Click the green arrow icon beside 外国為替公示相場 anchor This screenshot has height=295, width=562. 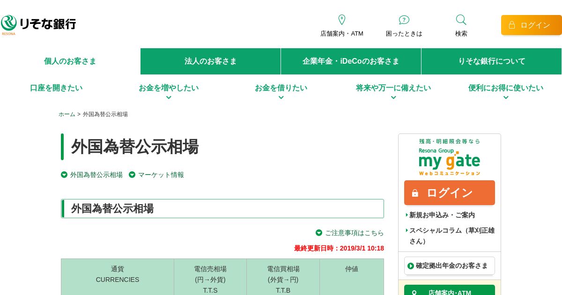pos(64,175)
